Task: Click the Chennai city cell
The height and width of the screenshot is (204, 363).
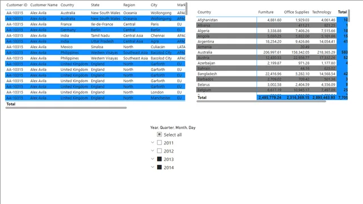Action: [x=158, y=35]
